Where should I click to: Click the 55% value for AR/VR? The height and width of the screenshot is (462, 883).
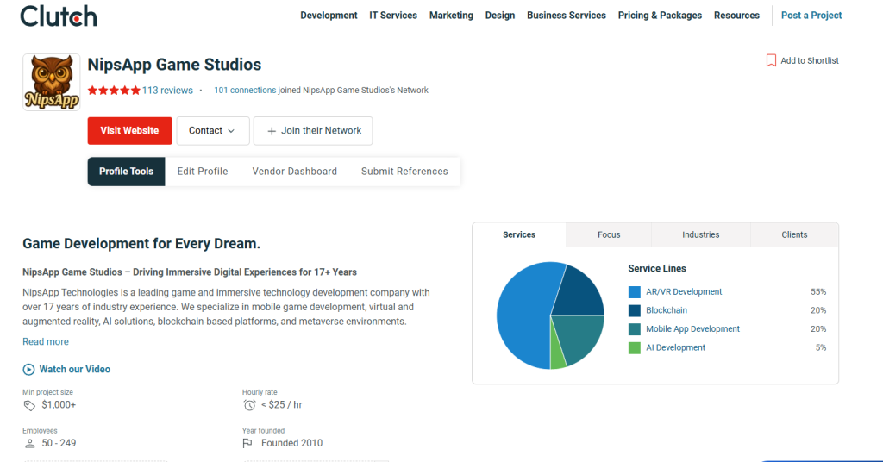pyautogui.click(x=818, y=291)
